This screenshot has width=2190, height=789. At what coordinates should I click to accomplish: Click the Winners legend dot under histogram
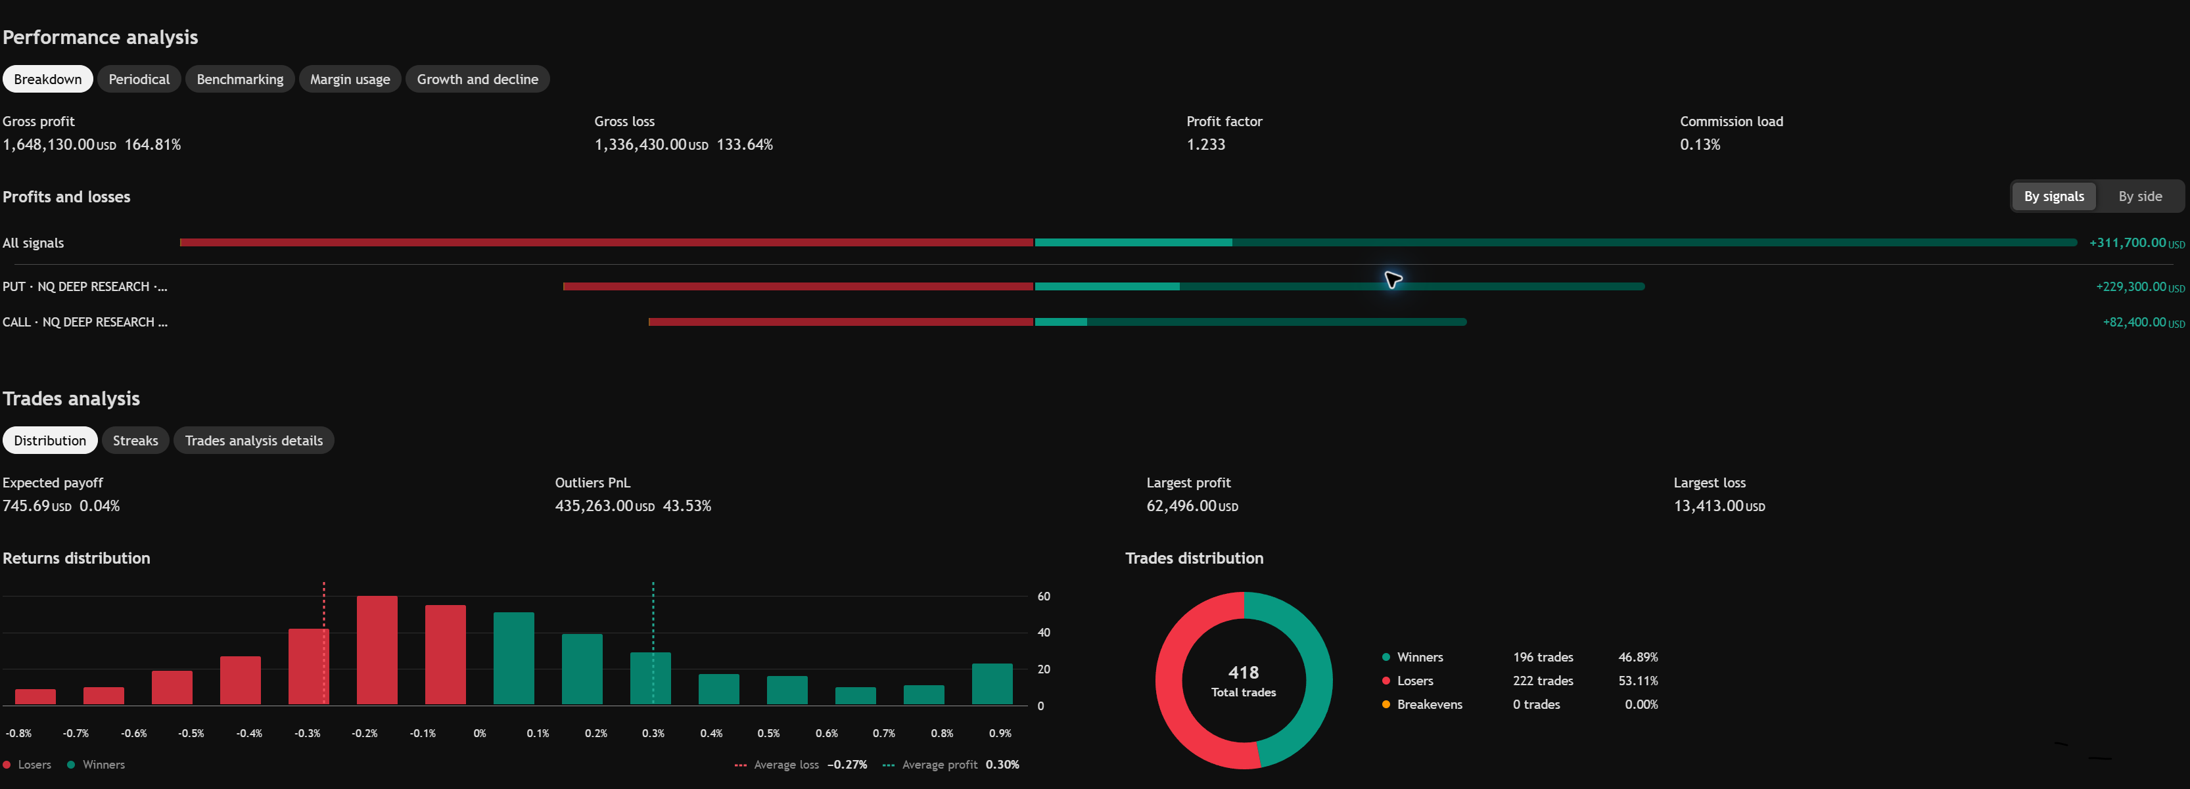[72, 765]
